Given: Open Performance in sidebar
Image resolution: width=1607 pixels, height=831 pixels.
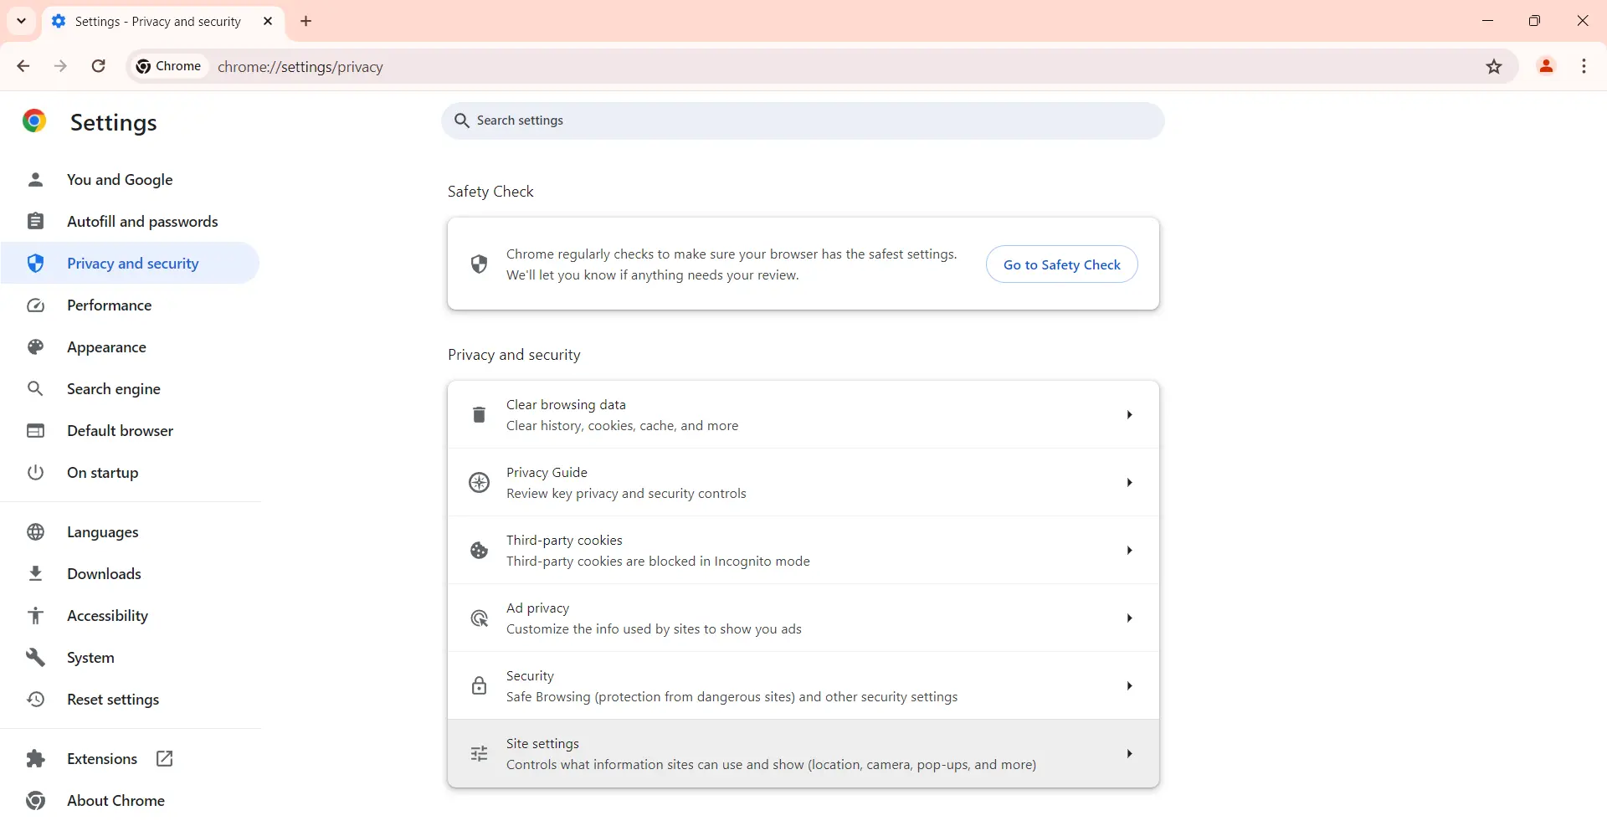Looking at the screenshot, I should (x=109, y=305).
